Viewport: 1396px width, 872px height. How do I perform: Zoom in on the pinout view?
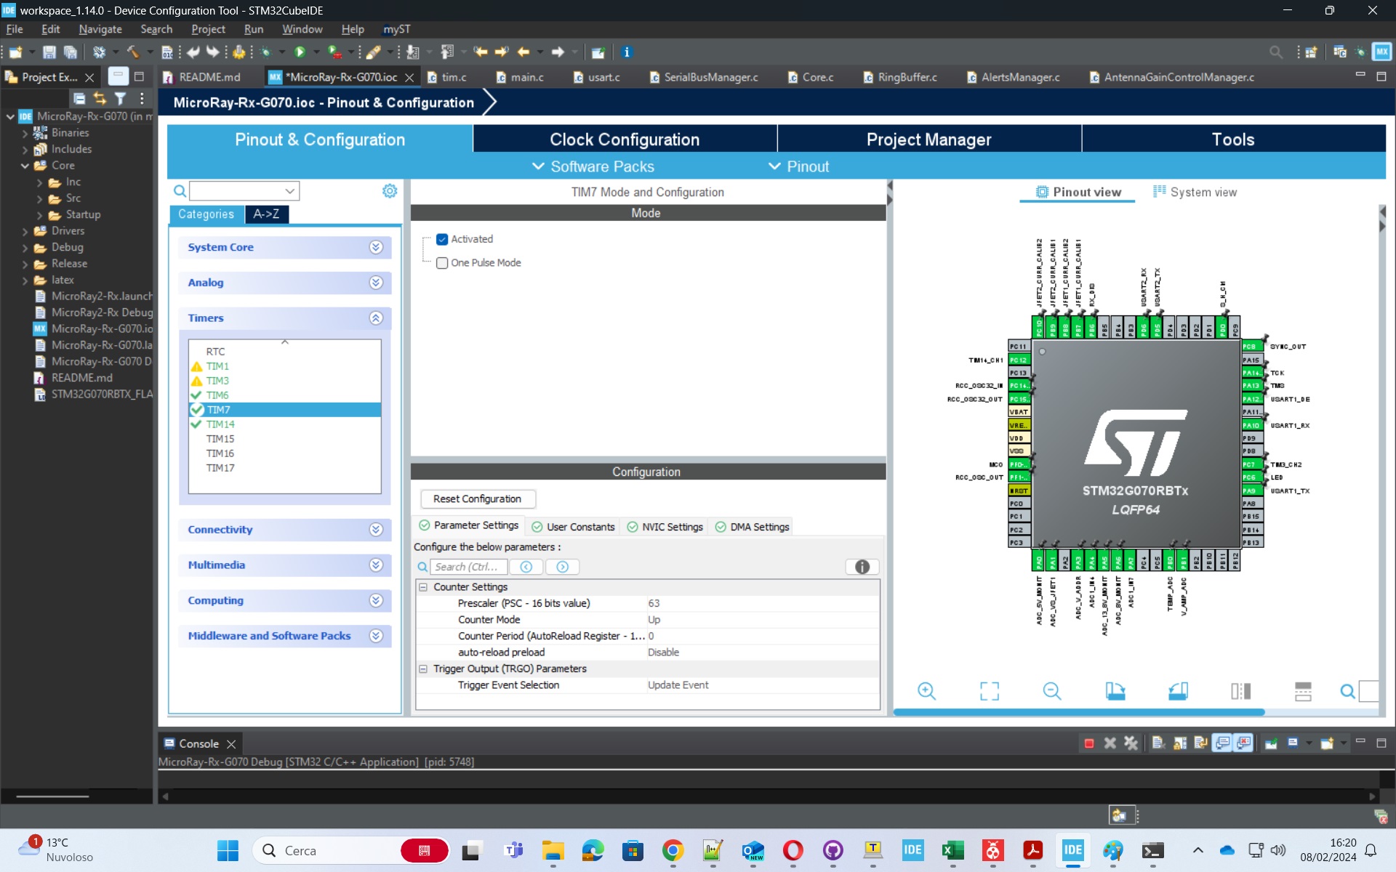tap(926, 691)
